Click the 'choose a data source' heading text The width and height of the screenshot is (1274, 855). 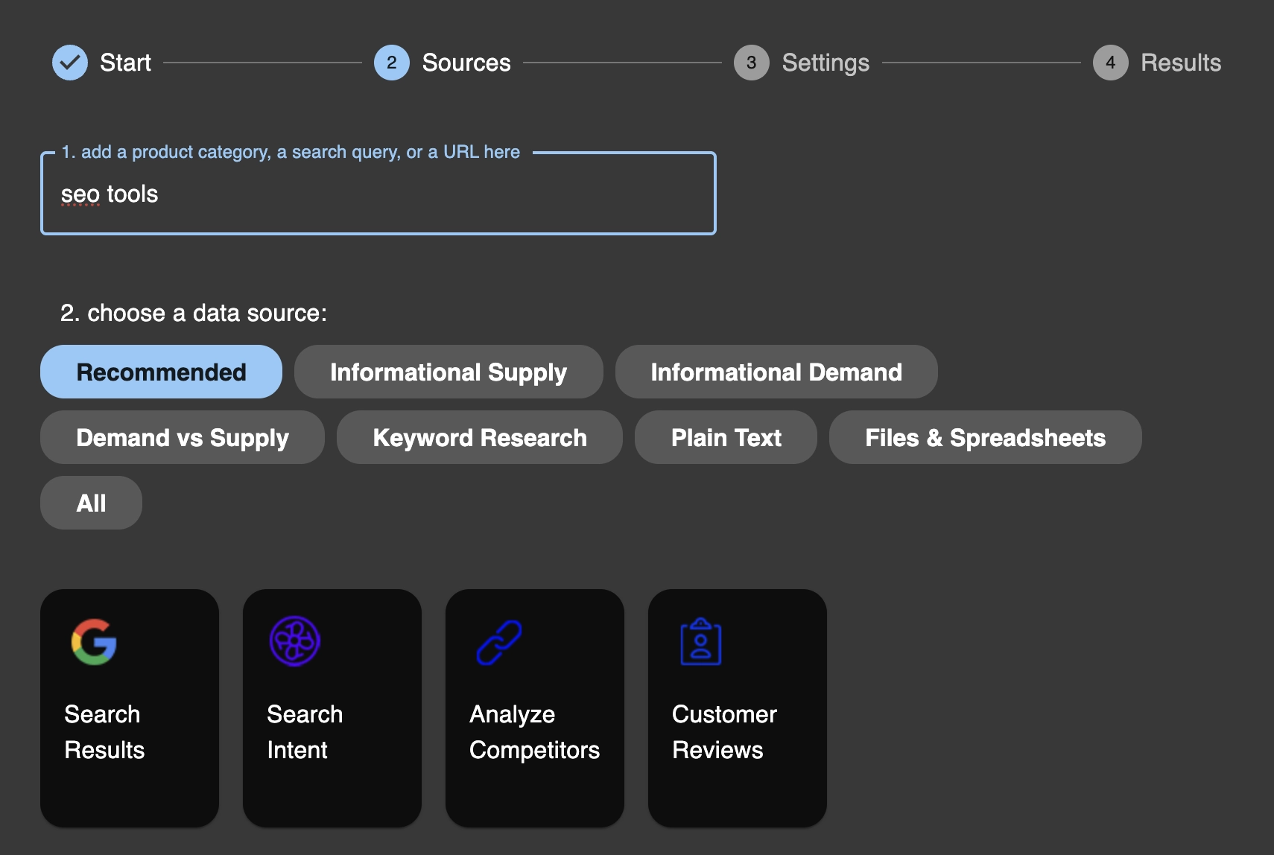click(x=194, y=313)
